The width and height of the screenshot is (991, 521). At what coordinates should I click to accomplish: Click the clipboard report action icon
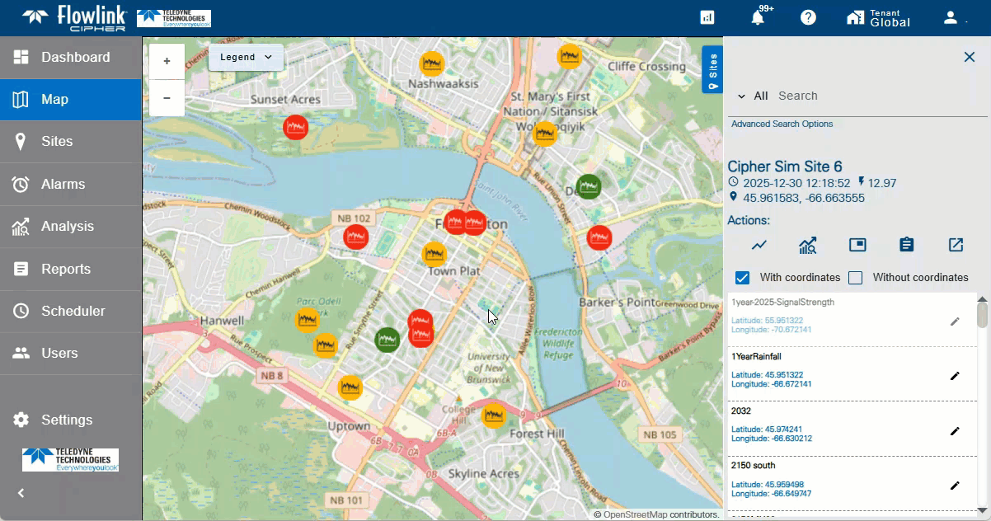point(907,245)
